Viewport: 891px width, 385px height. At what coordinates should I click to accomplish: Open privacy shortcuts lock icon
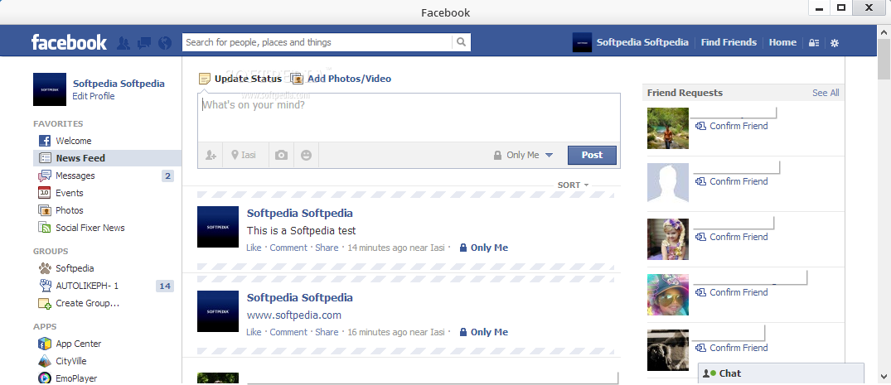click(814, 42)
